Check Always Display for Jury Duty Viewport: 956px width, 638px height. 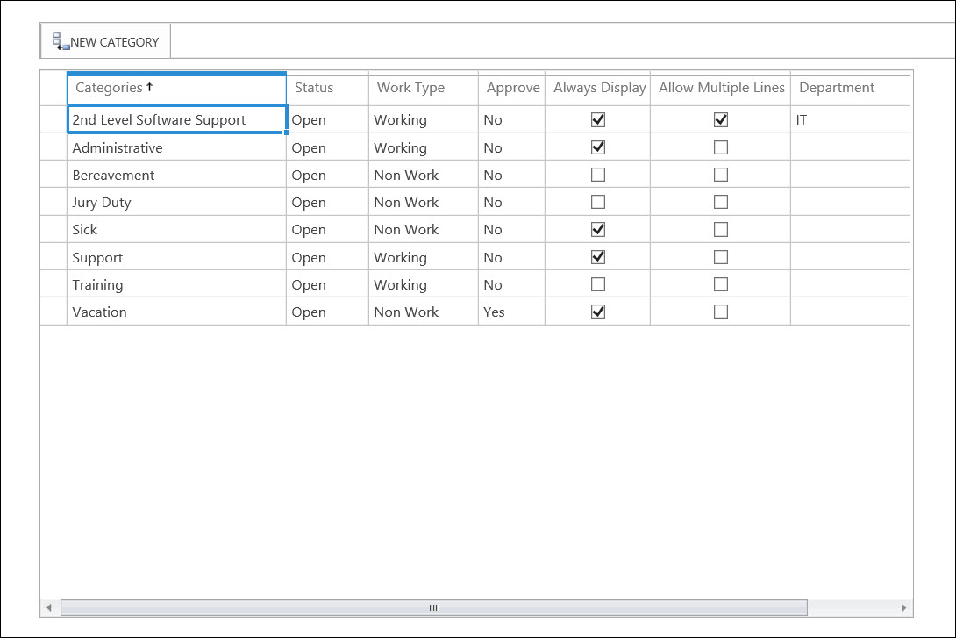(x=598, y=202)
